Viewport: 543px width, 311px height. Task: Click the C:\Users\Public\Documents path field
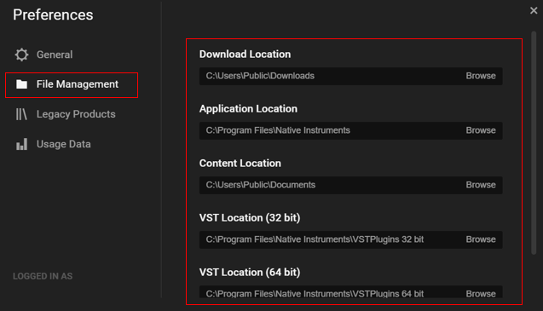click(351, 185)
